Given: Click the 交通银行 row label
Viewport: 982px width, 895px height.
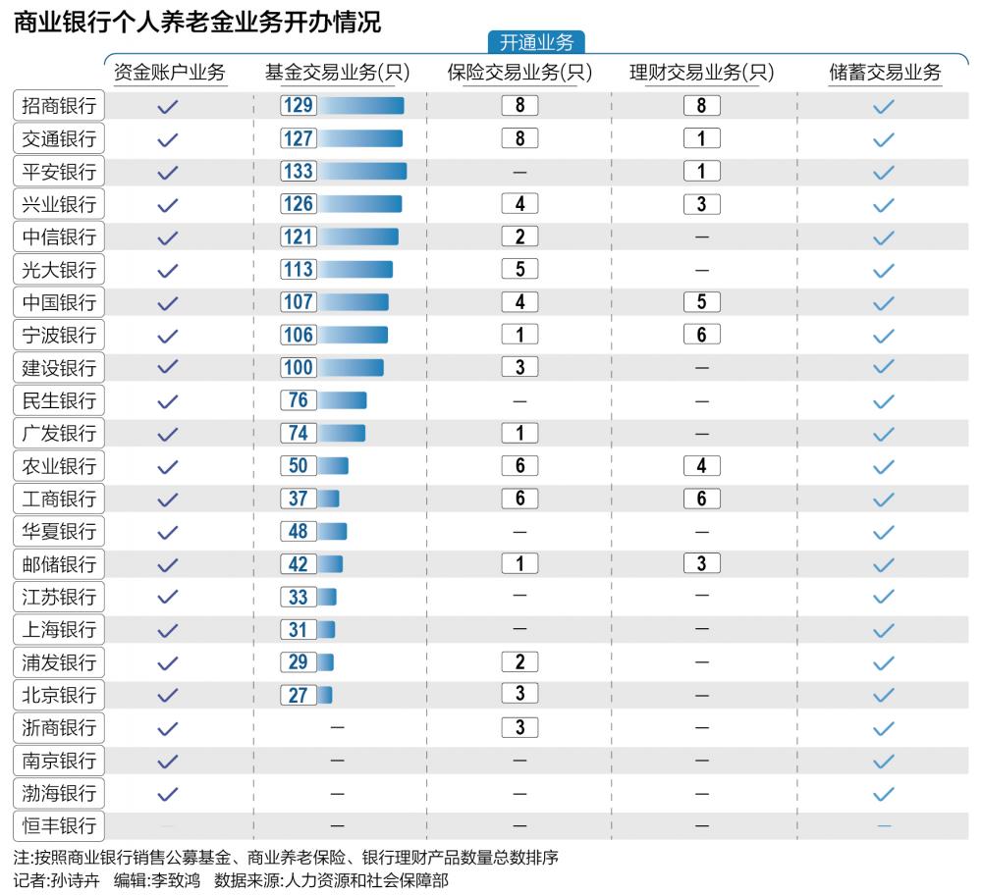Looking at the screenshot, I should [x=59, y=138].
